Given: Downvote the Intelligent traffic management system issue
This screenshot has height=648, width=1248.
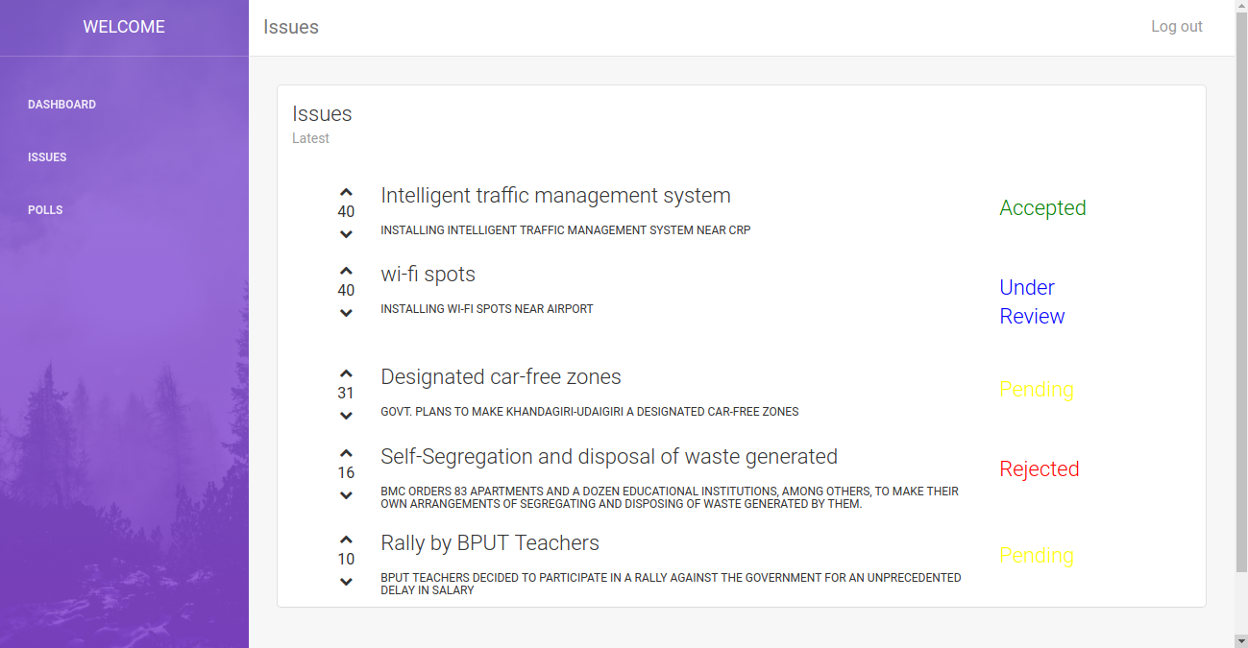Looking at the screenshot, I should [346, 234].
